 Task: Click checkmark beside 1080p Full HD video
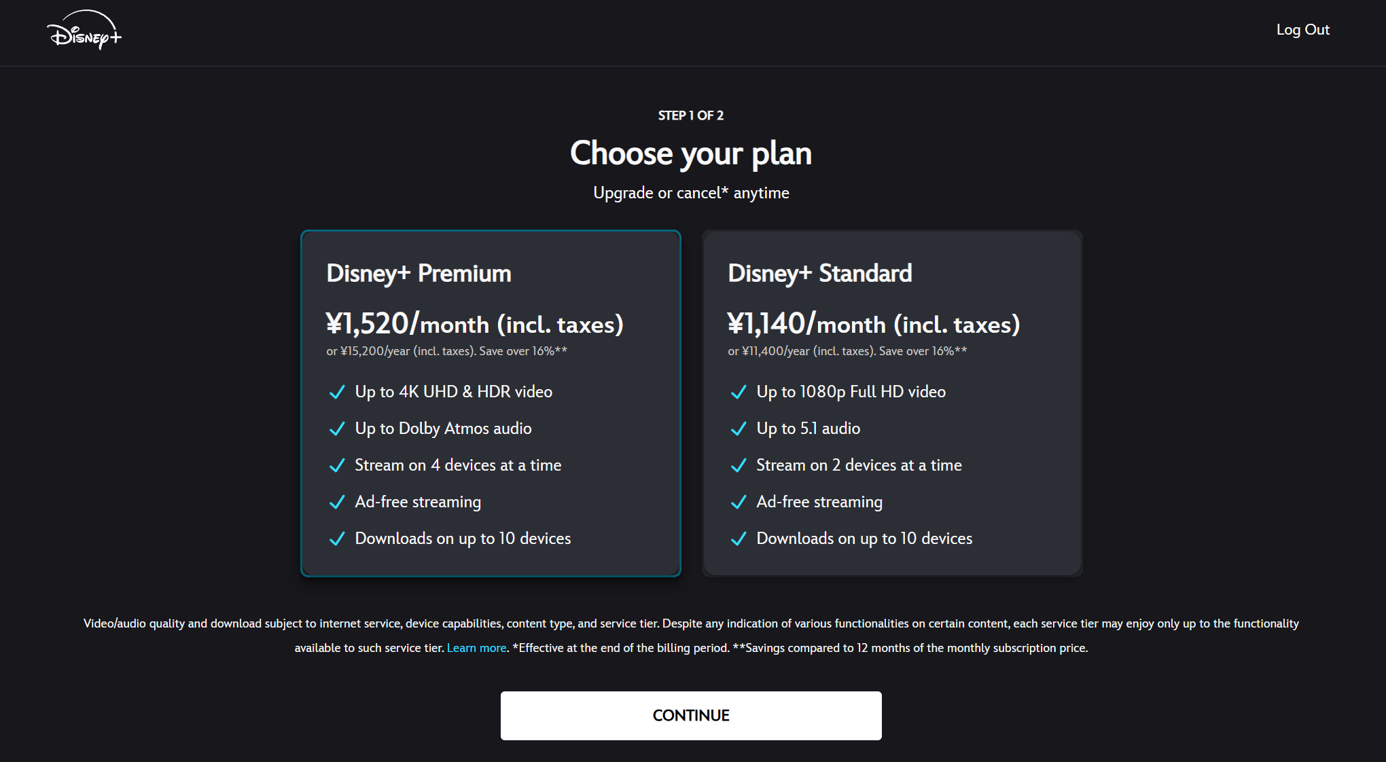[x=739, y=393]
